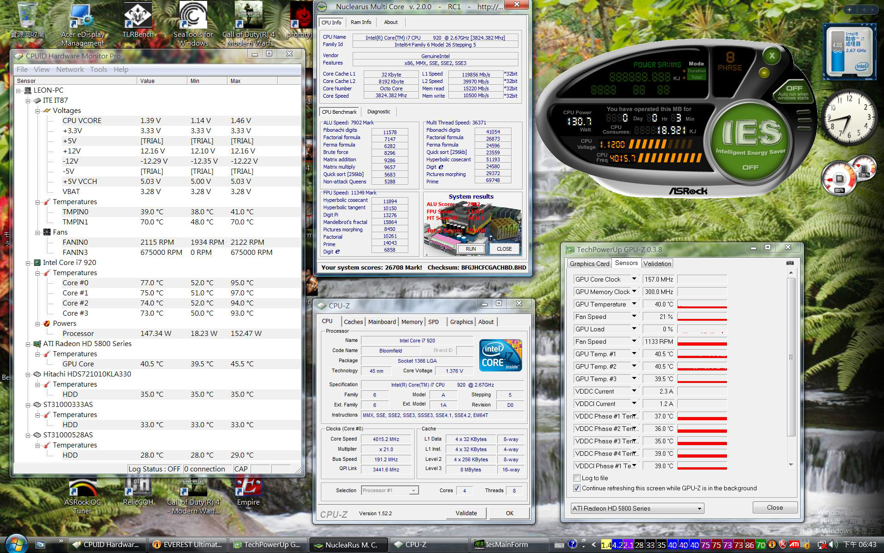The width and height of the screenshot is (884, 553).
Task: Open the Intel Core i7 4.01 GHz gadget
Action: (x=850, y=51)
